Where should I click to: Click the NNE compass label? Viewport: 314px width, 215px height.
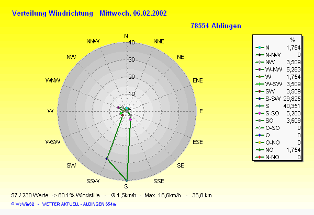pos(159,41)
